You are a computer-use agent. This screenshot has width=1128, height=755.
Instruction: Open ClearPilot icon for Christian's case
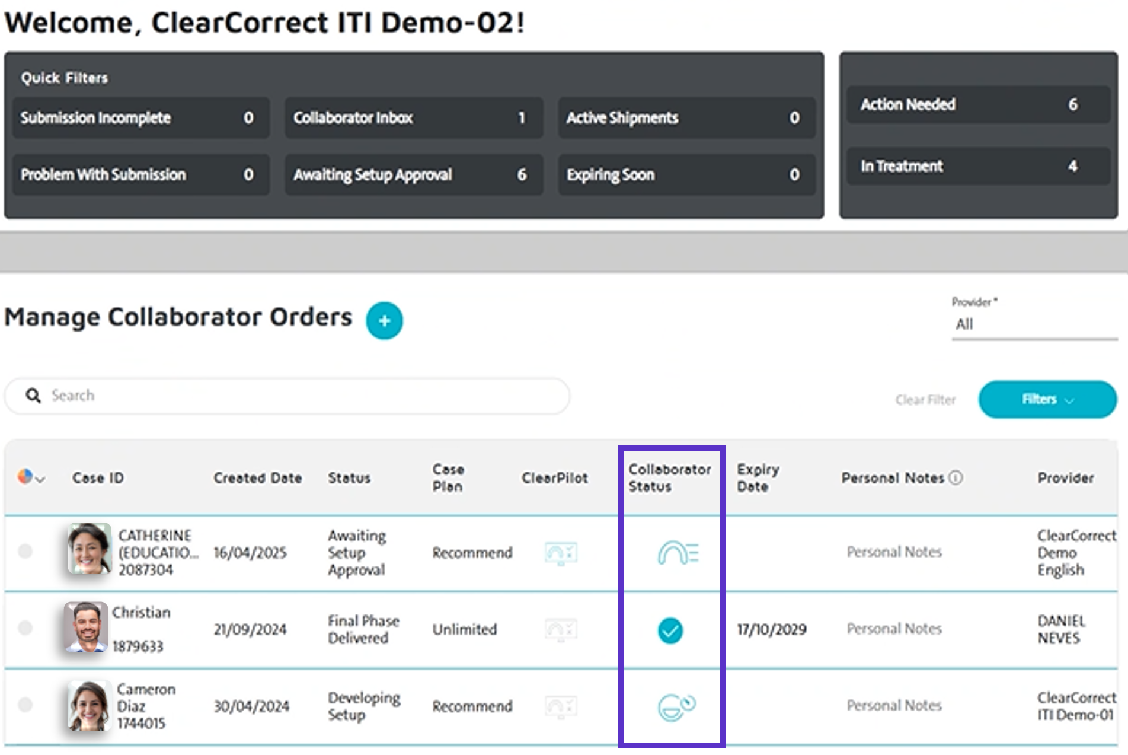pyautogui.click(x=561, y=629)
